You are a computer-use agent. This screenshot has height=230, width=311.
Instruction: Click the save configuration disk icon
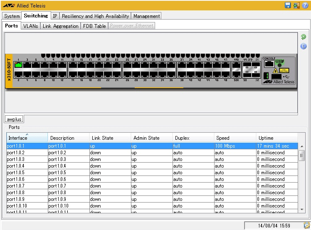287,5
